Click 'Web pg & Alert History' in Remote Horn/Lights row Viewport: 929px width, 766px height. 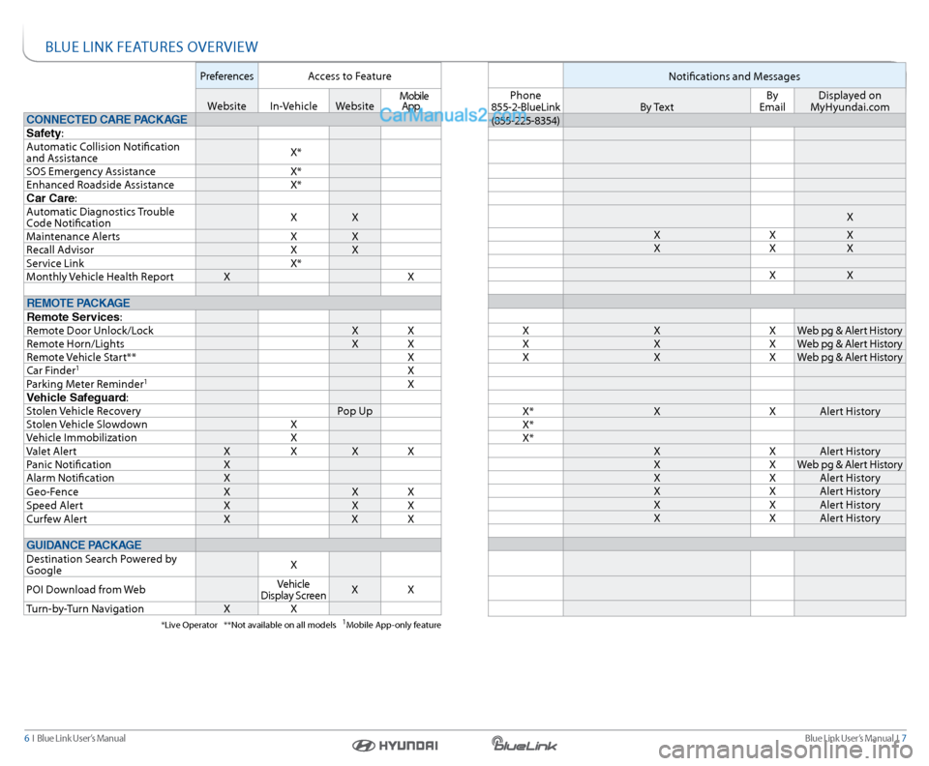[x=850, y=344]
